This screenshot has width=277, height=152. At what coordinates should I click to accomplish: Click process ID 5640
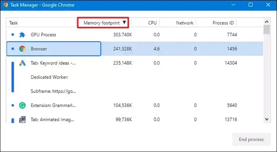point(232,105)
